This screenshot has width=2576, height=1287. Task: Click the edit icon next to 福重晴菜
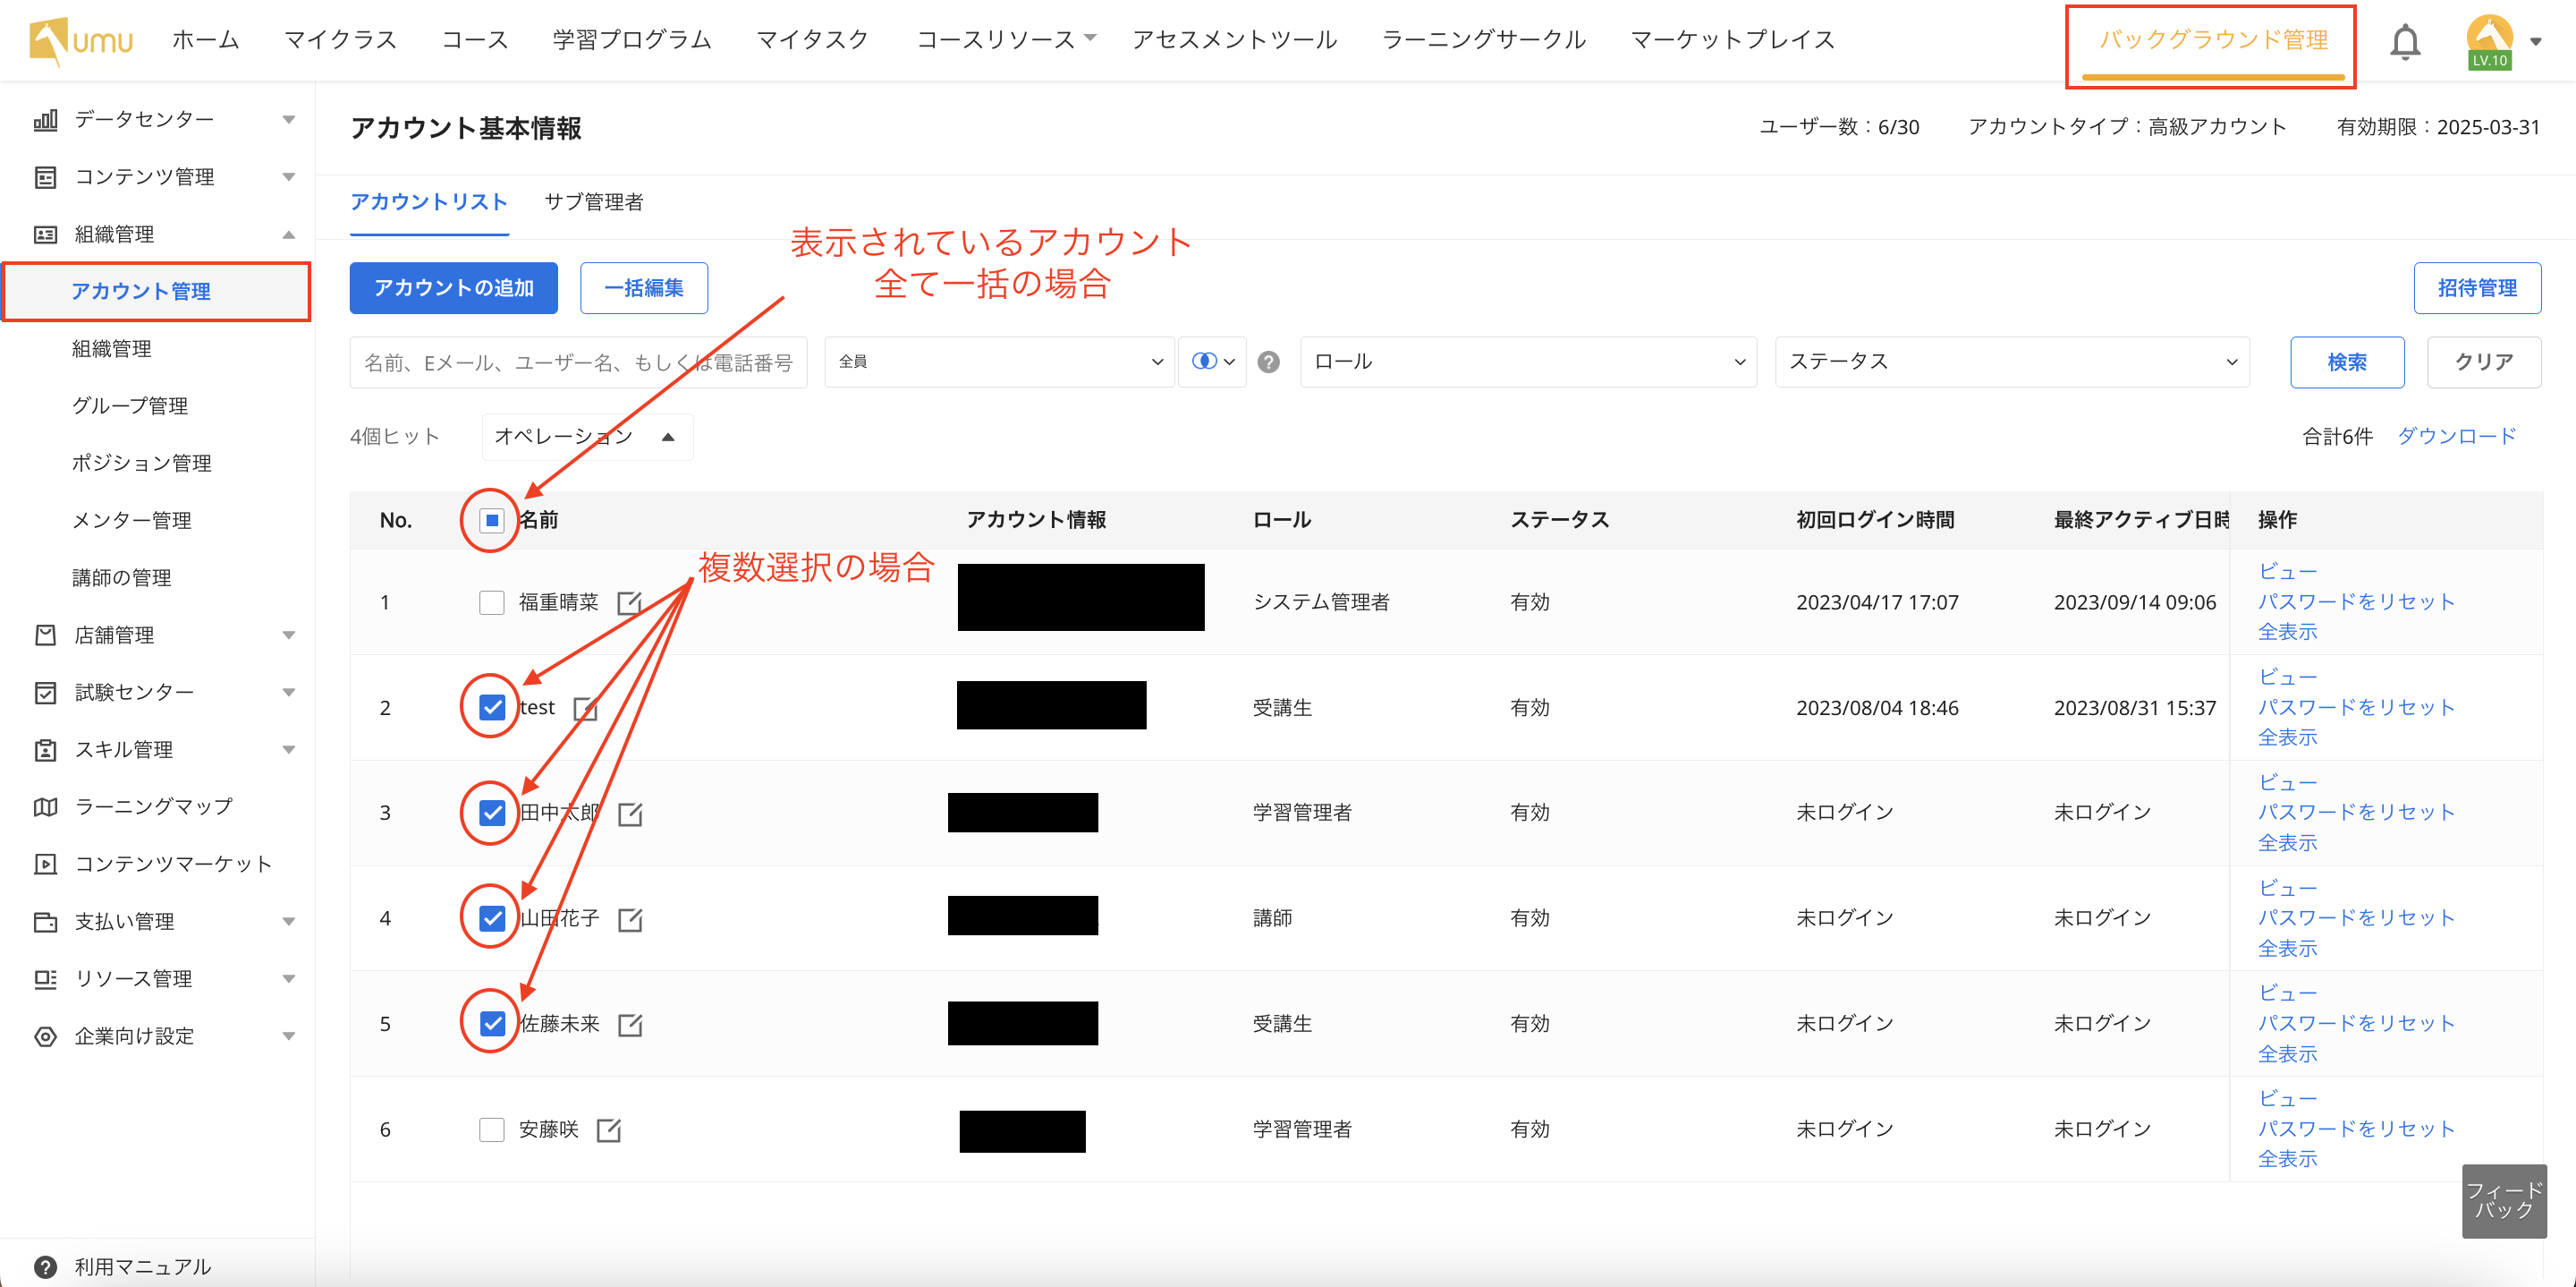point(629,602)
